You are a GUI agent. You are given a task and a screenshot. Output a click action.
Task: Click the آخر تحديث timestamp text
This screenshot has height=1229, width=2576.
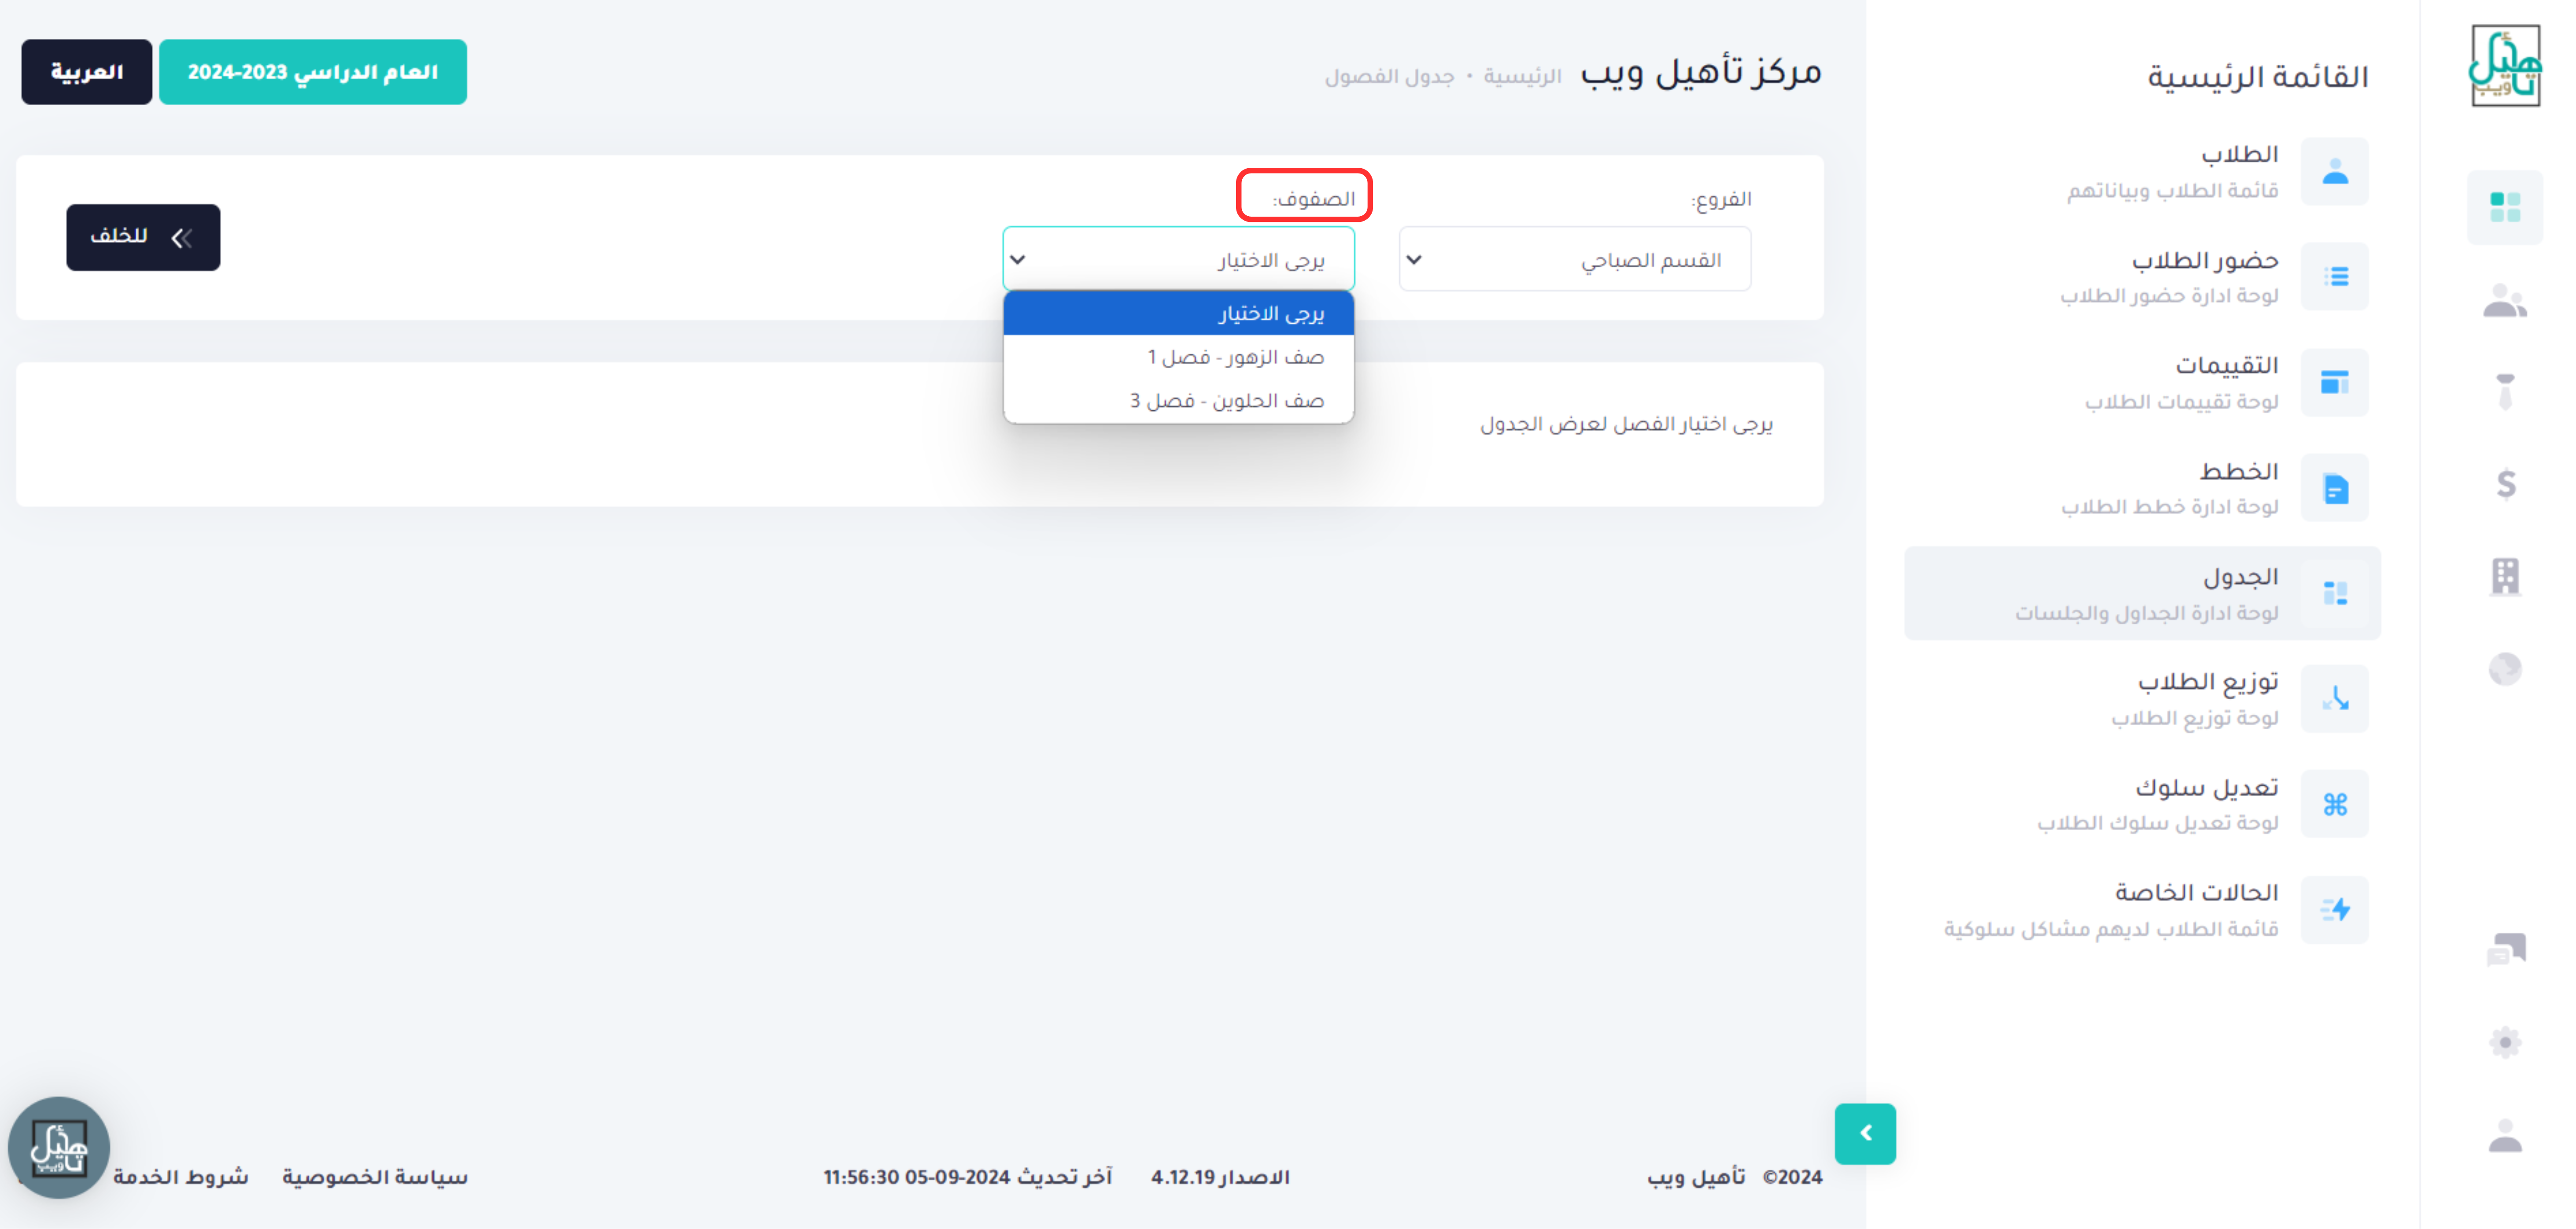(967, 1177)
